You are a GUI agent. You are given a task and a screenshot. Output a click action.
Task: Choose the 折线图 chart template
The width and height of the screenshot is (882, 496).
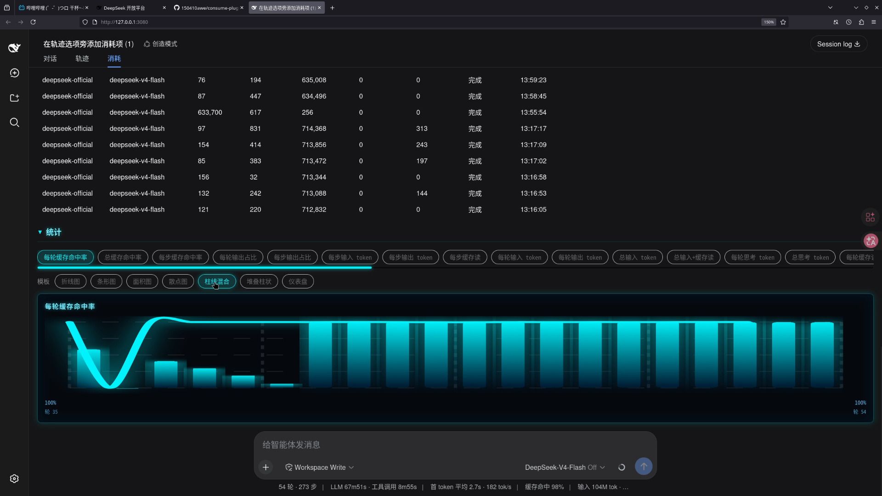[70, 282]
